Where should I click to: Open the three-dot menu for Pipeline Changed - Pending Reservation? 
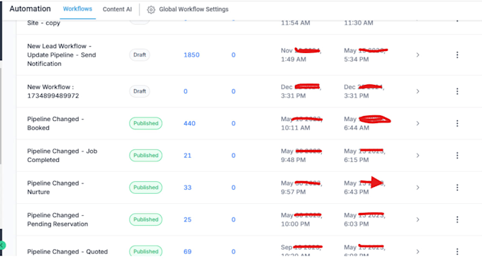(457, 219)
